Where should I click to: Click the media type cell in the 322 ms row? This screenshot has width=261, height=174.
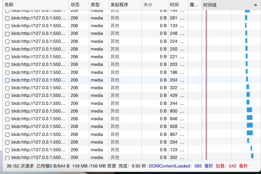pos(97,88)
